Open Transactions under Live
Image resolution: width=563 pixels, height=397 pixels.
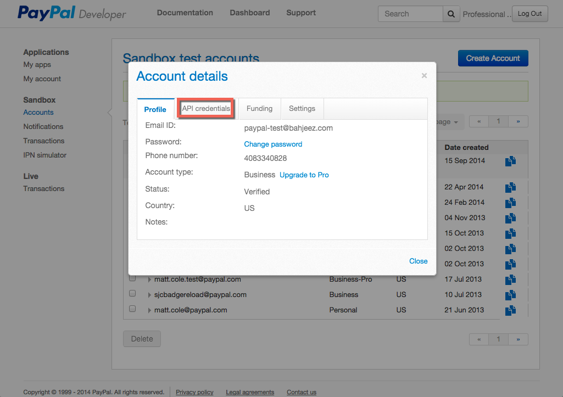pos(44,189)
